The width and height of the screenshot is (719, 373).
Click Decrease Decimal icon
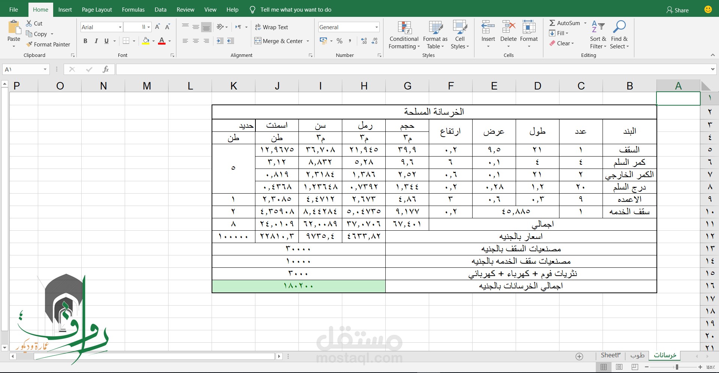click(374, 41)
